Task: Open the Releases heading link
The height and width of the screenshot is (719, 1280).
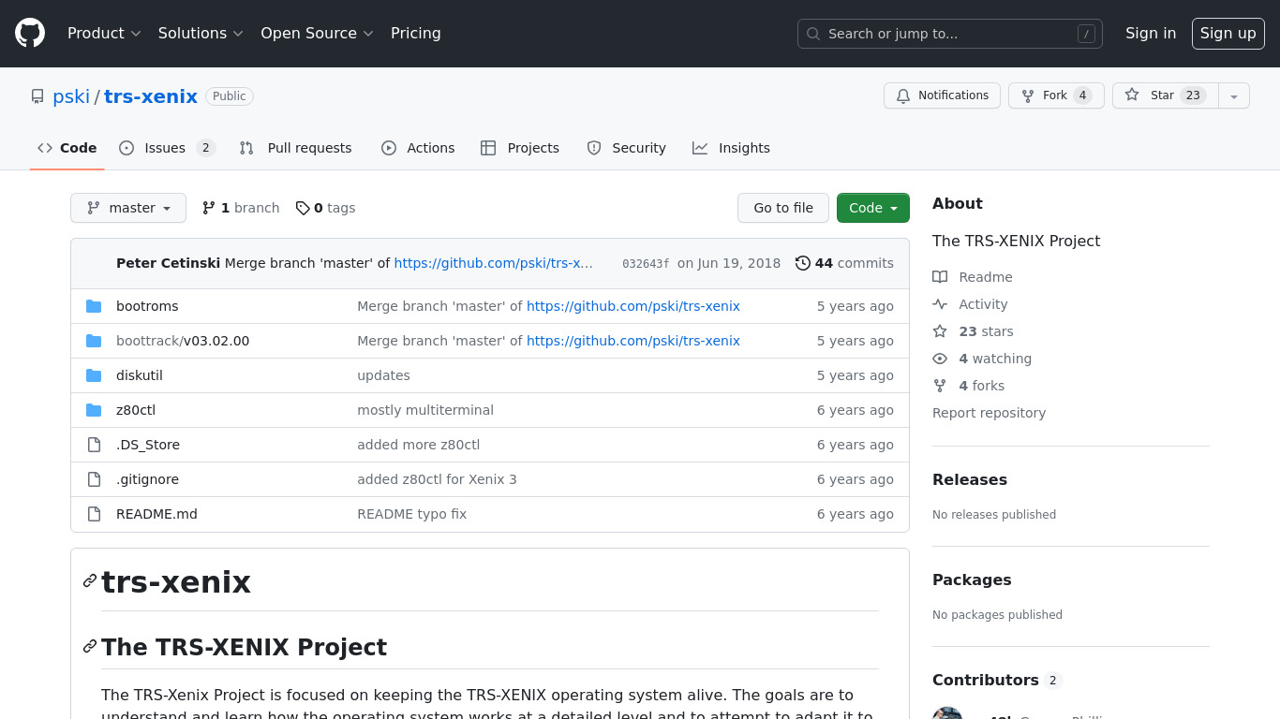Action: click(970, 479)
